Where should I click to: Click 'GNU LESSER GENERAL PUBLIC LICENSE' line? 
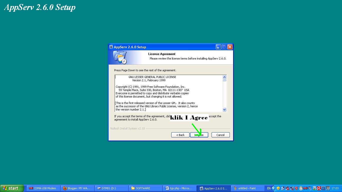[x=152, y=77]
